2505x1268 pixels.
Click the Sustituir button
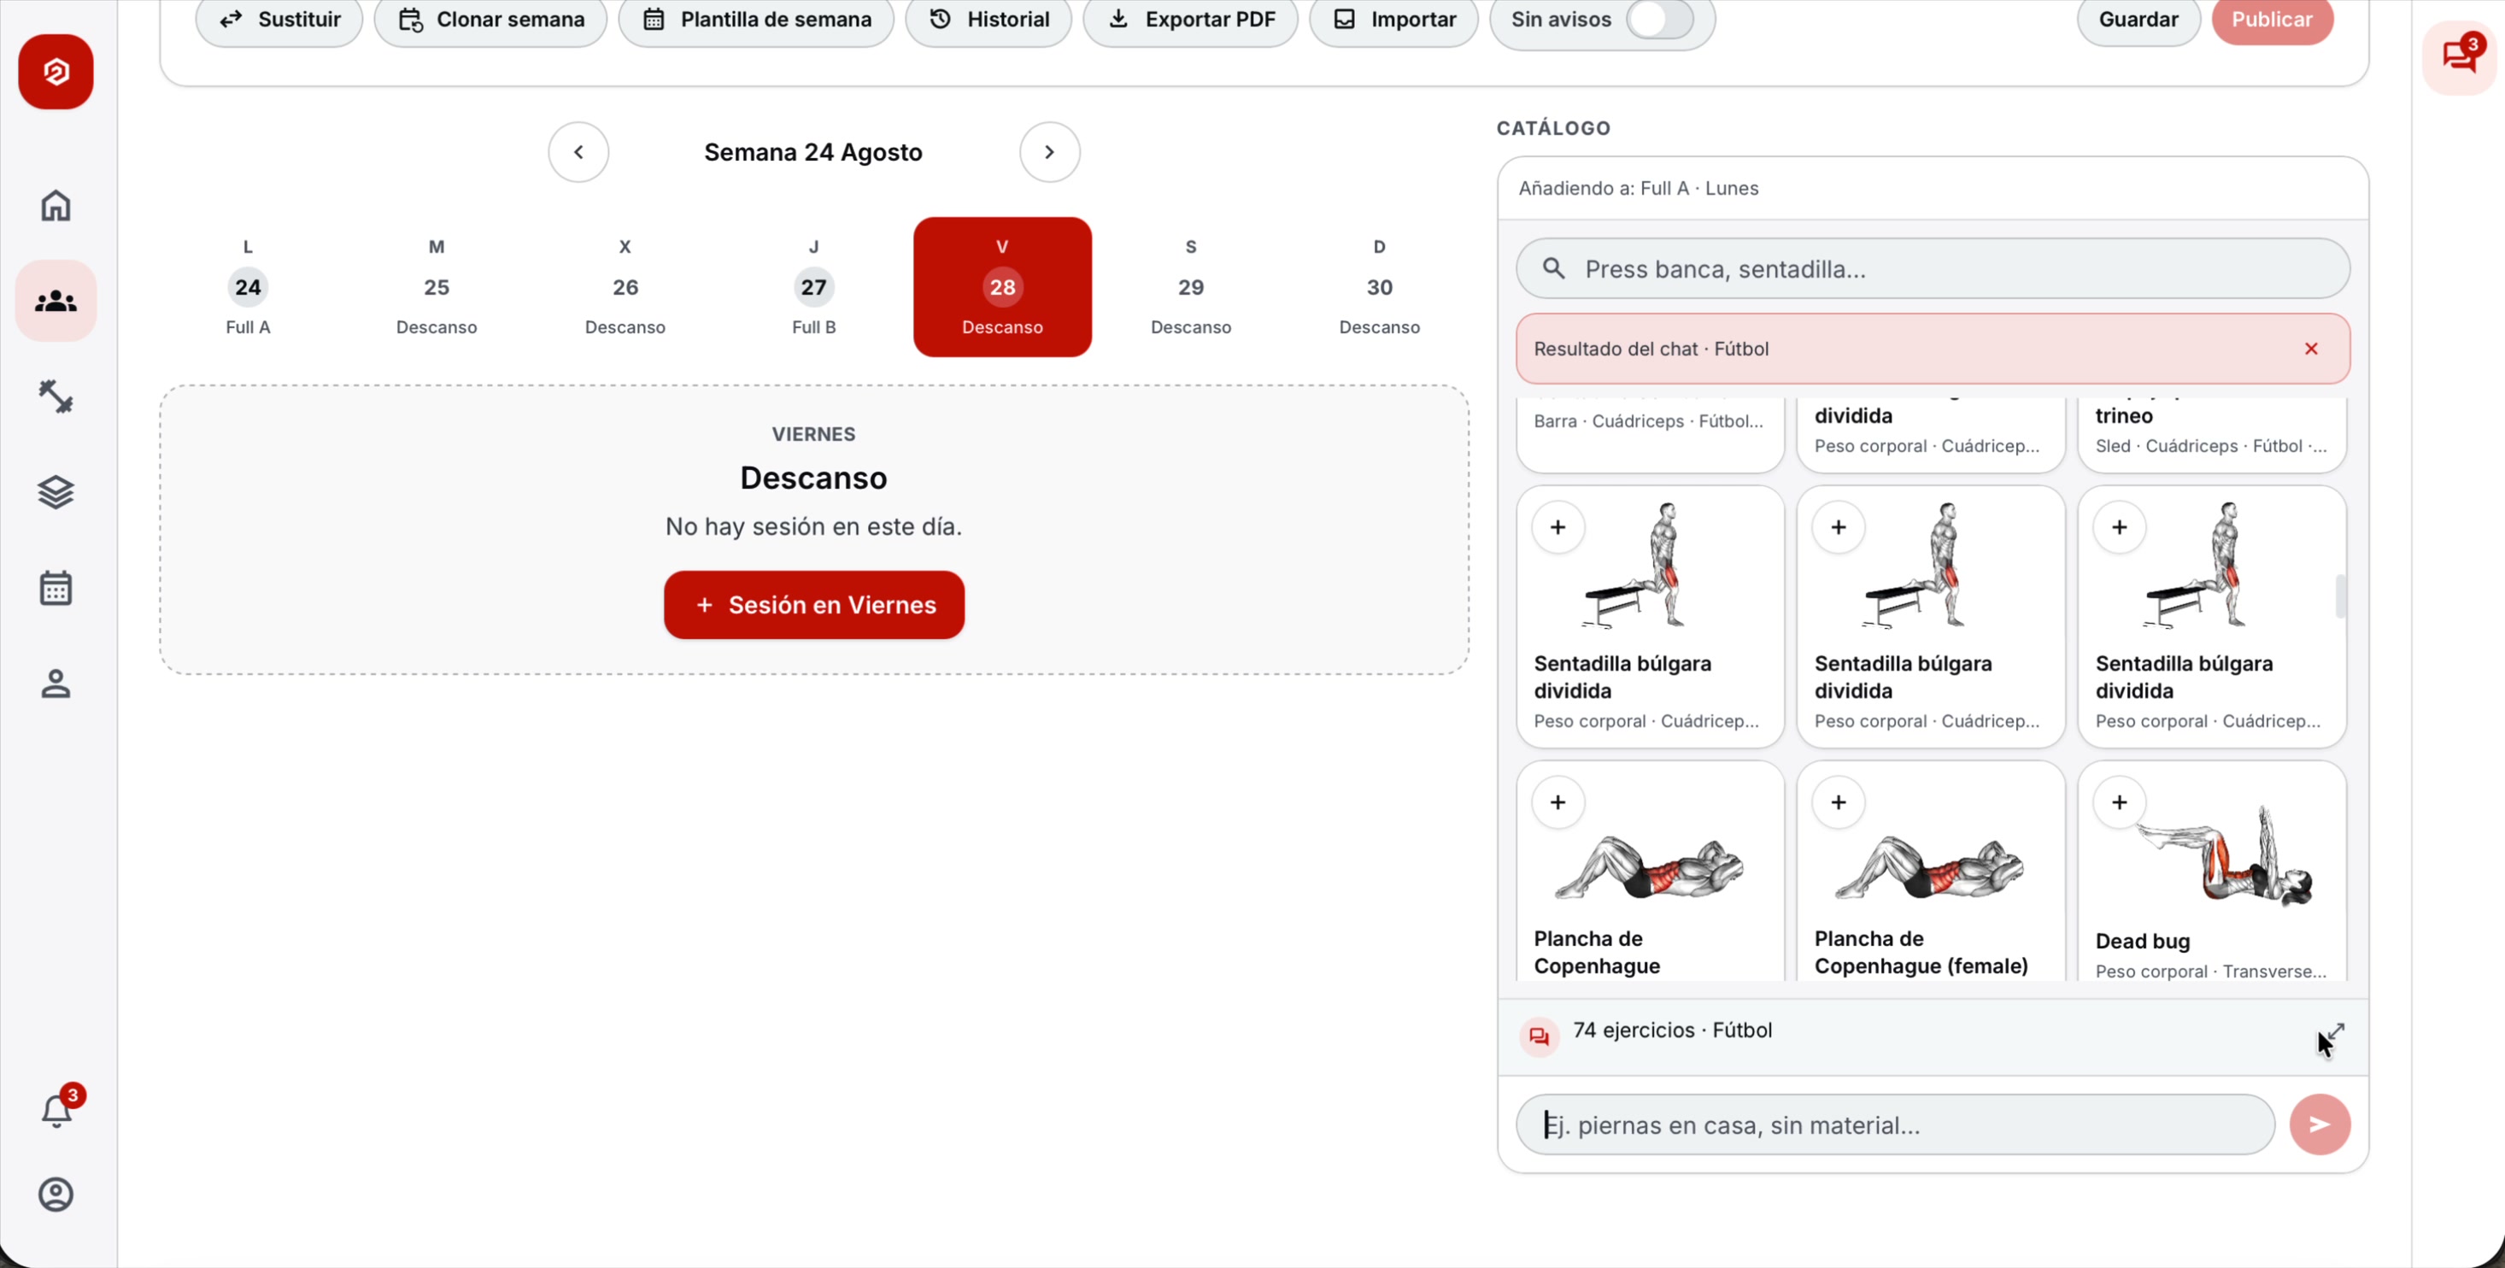pos(279,20)
